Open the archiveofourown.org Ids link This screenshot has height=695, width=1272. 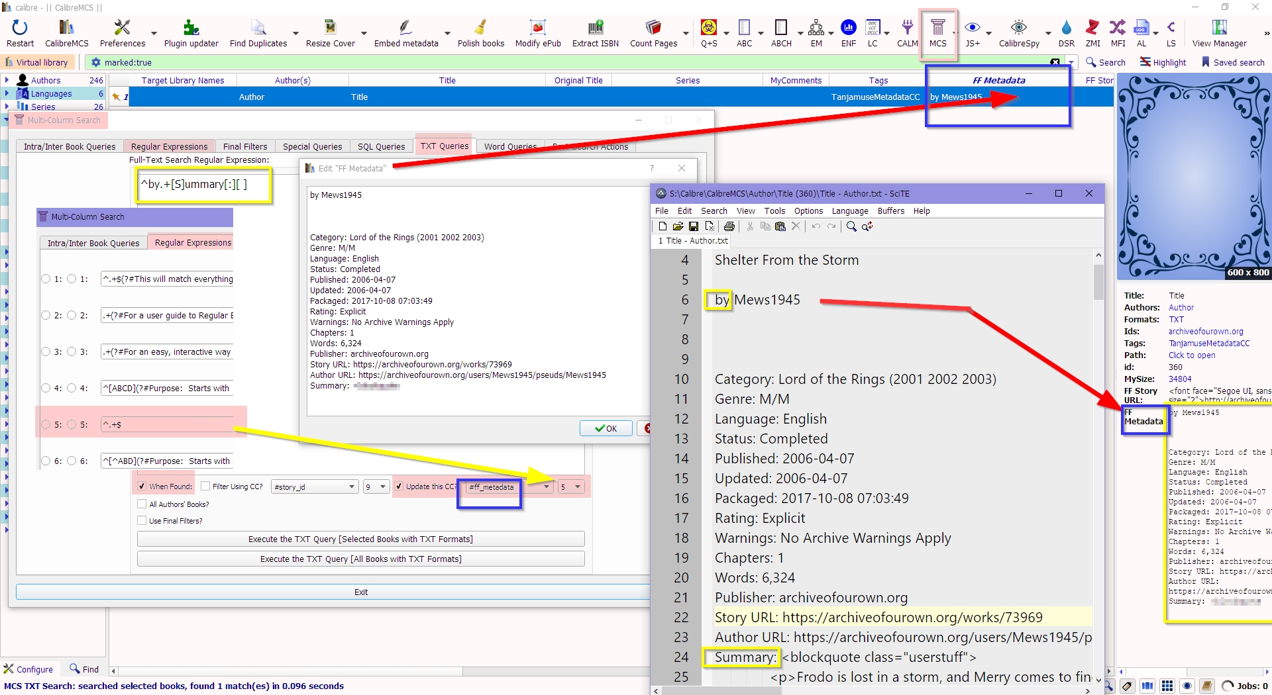click(1206, 332)
